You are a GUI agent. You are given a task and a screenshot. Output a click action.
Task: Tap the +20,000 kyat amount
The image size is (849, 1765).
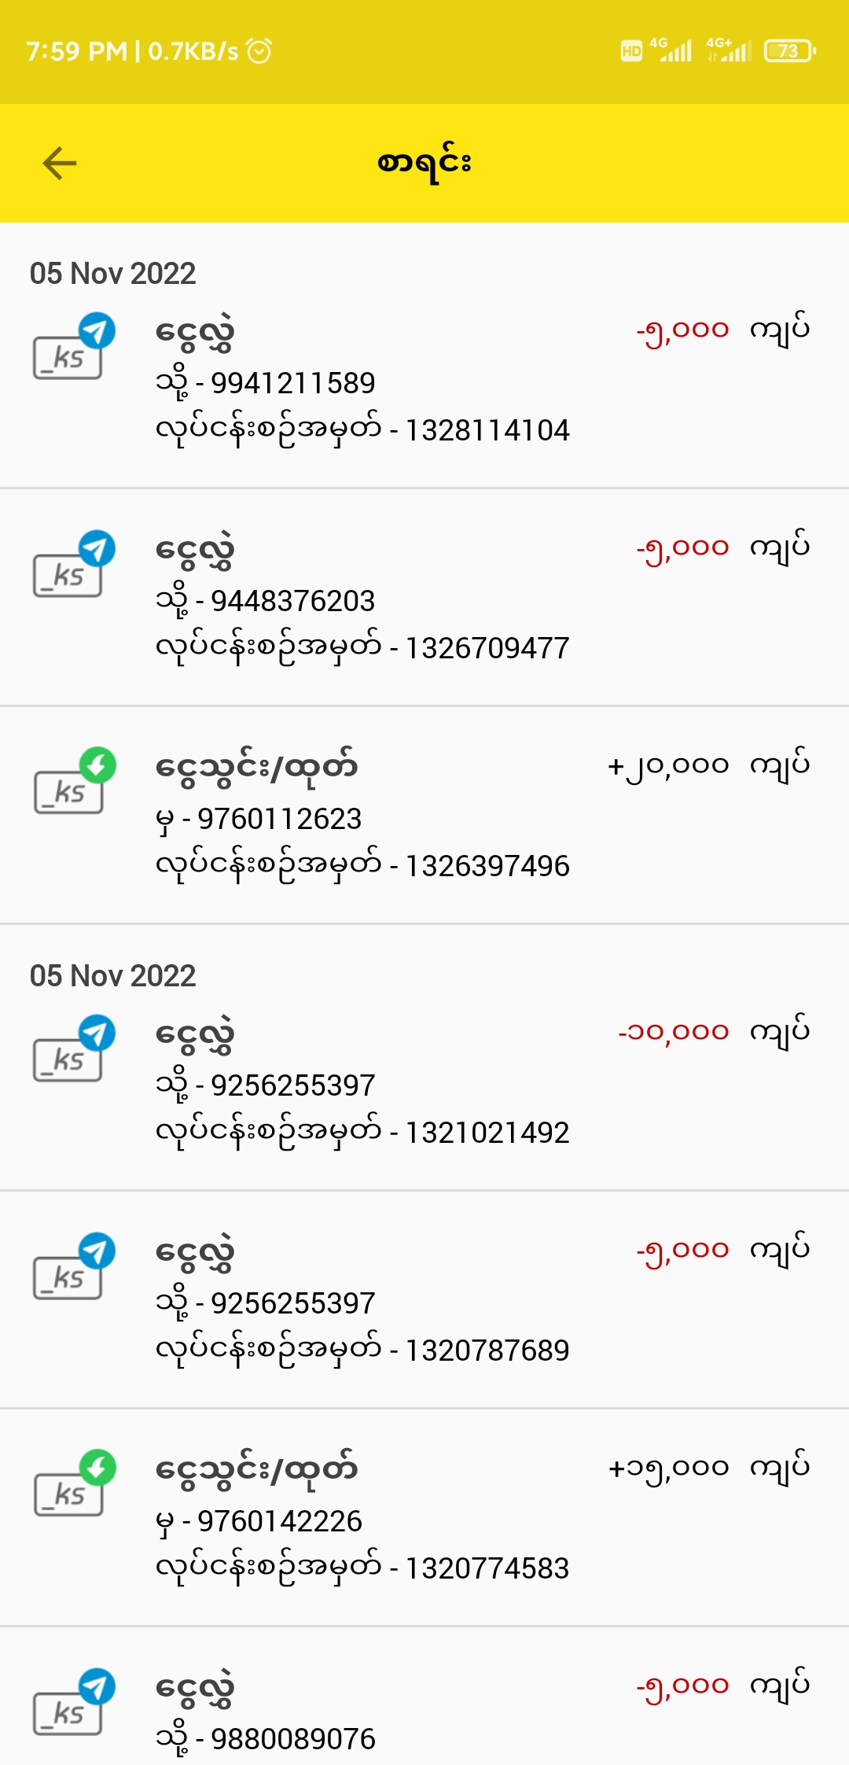coord(668,766)
